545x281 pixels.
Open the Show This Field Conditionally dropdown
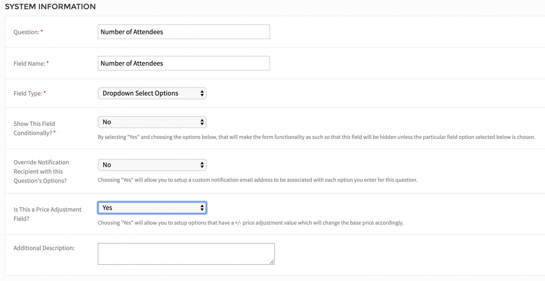(152, 122)
